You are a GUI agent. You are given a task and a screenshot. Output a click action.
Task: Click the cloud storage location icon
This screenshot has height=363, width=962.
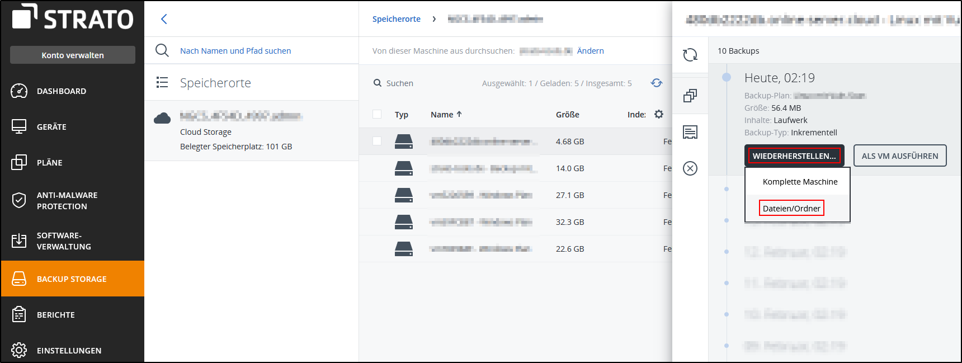click(162, 118)
